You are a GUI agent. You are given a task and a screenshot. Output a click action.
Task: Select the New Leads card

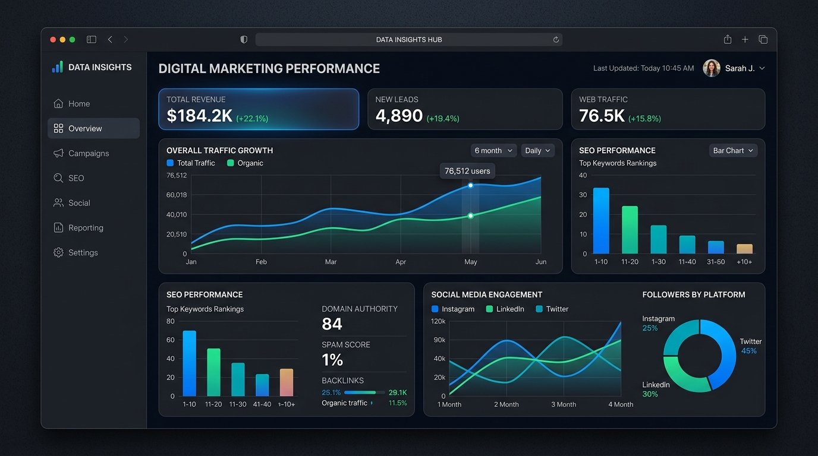(x=465, y=109)
